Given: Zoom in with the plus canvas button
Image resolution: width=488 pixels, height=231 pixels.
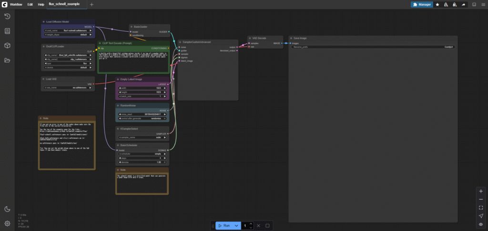Looking at the screenshot, I should 481,191.
